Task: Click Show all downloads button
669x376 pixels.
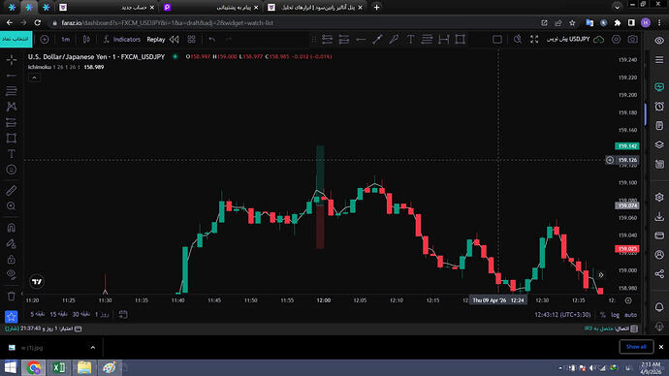Action: point(636,347)
